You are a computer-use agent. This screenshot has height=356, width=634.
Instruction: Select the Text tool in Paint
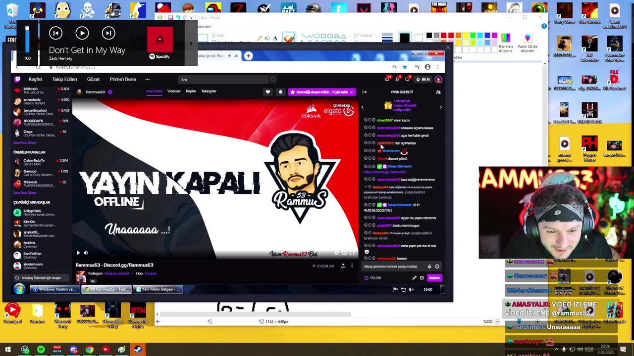click(x=275, y=38)
